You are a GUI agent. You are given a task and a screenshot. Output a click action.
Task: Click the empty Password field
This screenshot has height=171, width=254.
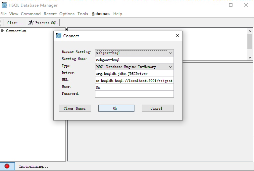pos(134,94)
